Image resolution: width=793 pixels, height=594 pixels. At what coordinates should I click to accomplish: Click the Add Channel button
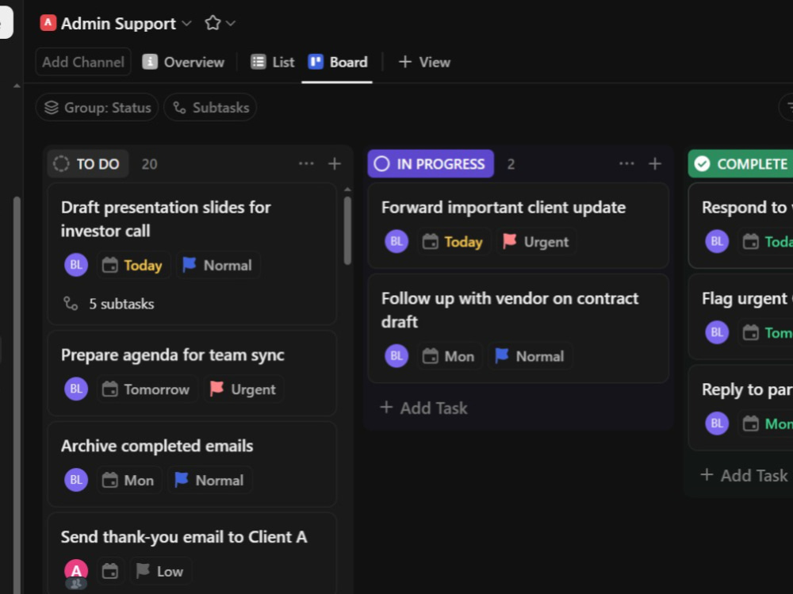[x=83, y=62]
